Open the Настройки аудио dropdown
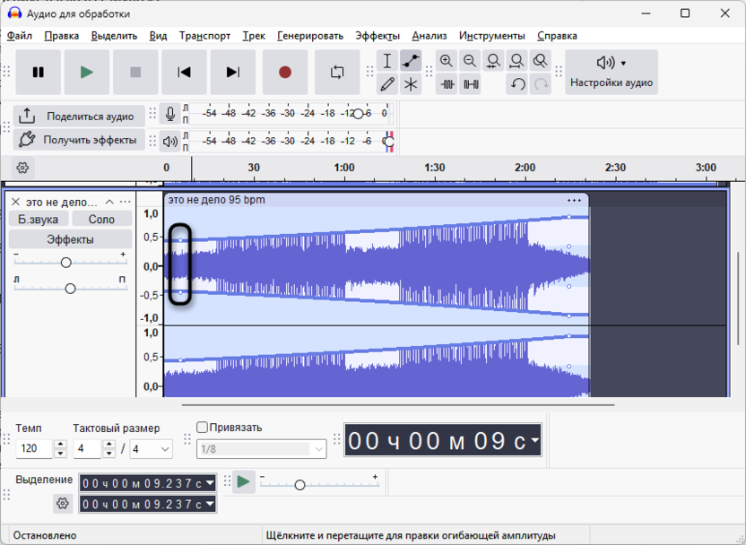The height and width of the screenshot is (545, 746). point(612,73)
